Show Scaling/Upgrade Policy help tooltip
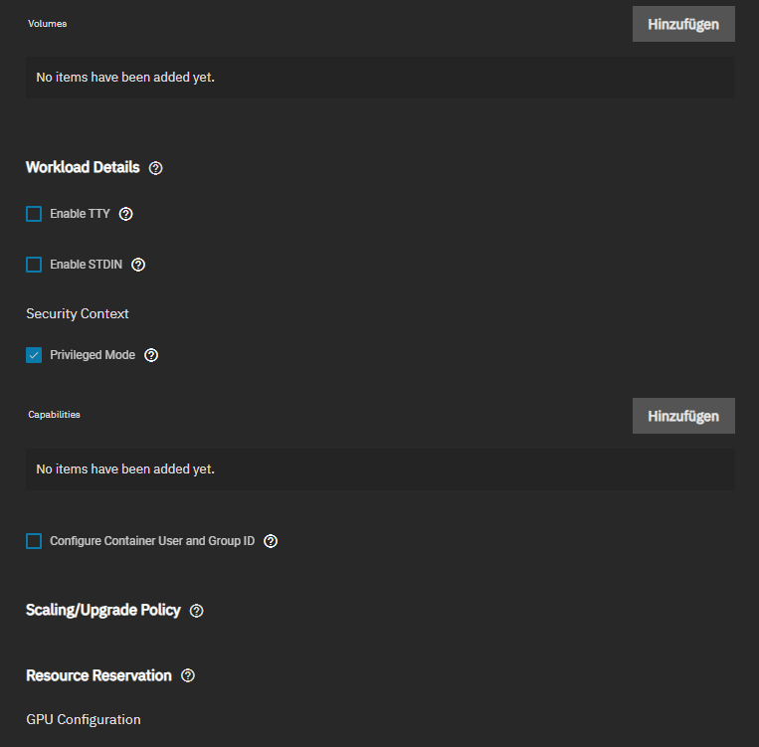This screenshot has width=759, height=747. [197, 611]
